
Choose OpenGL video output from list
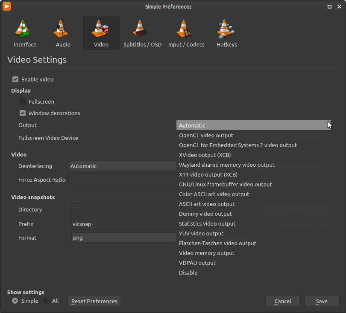tap(206, 136)
